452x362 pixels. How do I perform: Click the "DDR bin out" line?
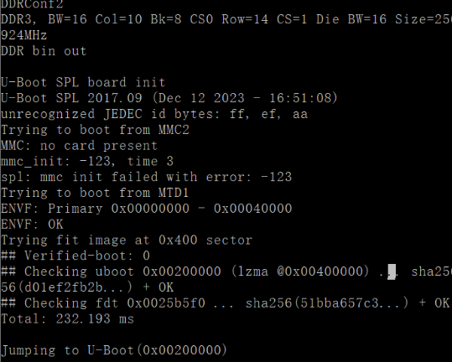44,51
